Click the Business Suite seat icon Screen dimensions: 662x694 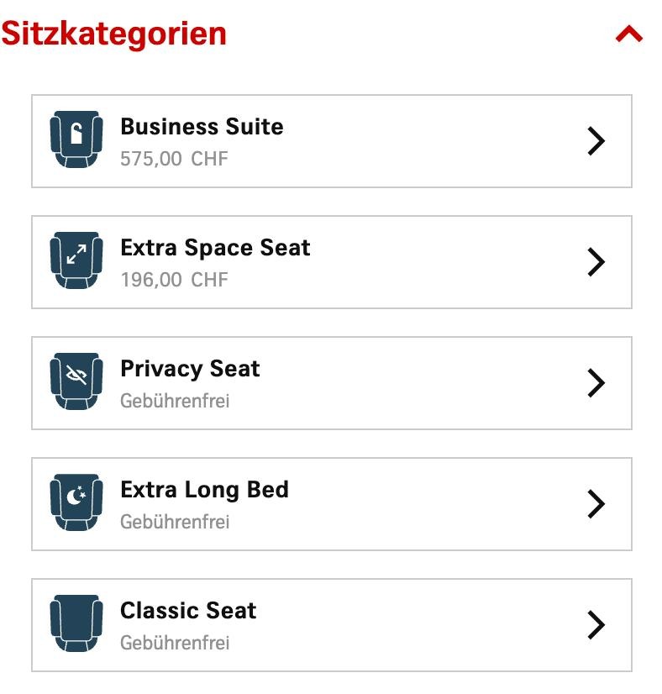[x=76, y=140]
